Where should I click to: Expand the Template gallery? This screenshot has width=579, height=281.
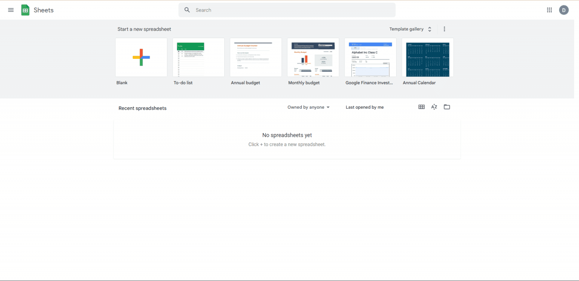coord(411,29)
